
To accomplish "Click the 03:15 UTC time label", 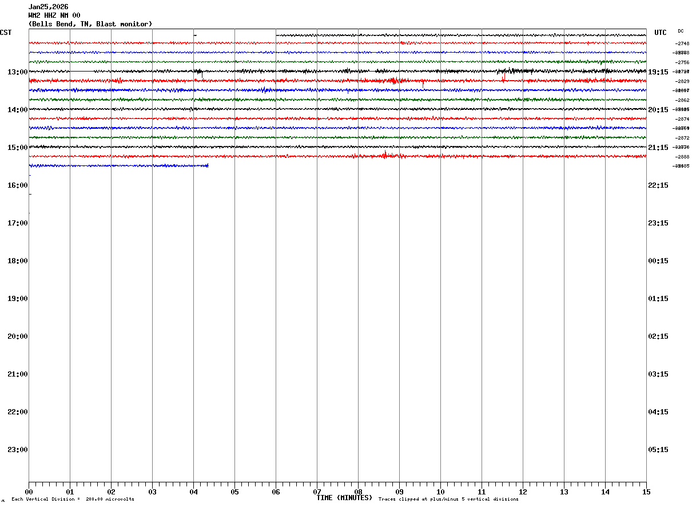I will (658, 374).
